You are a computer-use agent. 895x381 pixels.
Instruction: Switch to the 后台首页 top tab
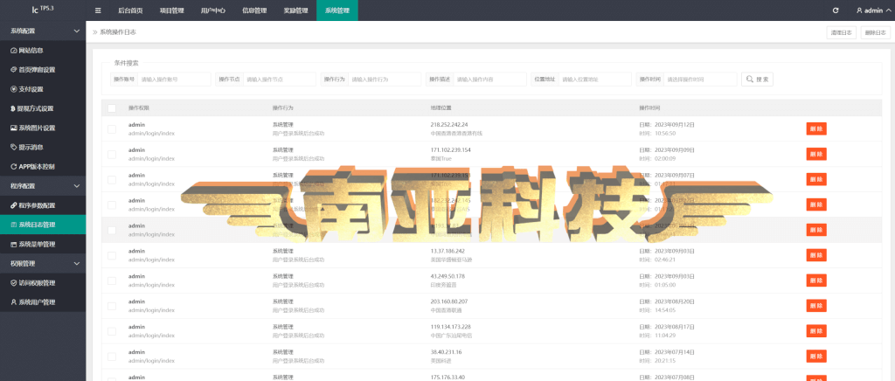pyautogui.click(x=130, y=10)
